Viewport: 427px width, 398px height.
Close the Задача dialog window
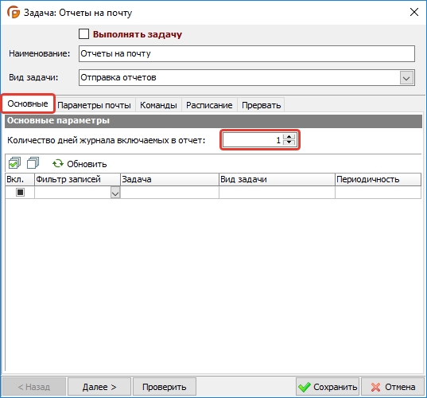coord(414,12)
